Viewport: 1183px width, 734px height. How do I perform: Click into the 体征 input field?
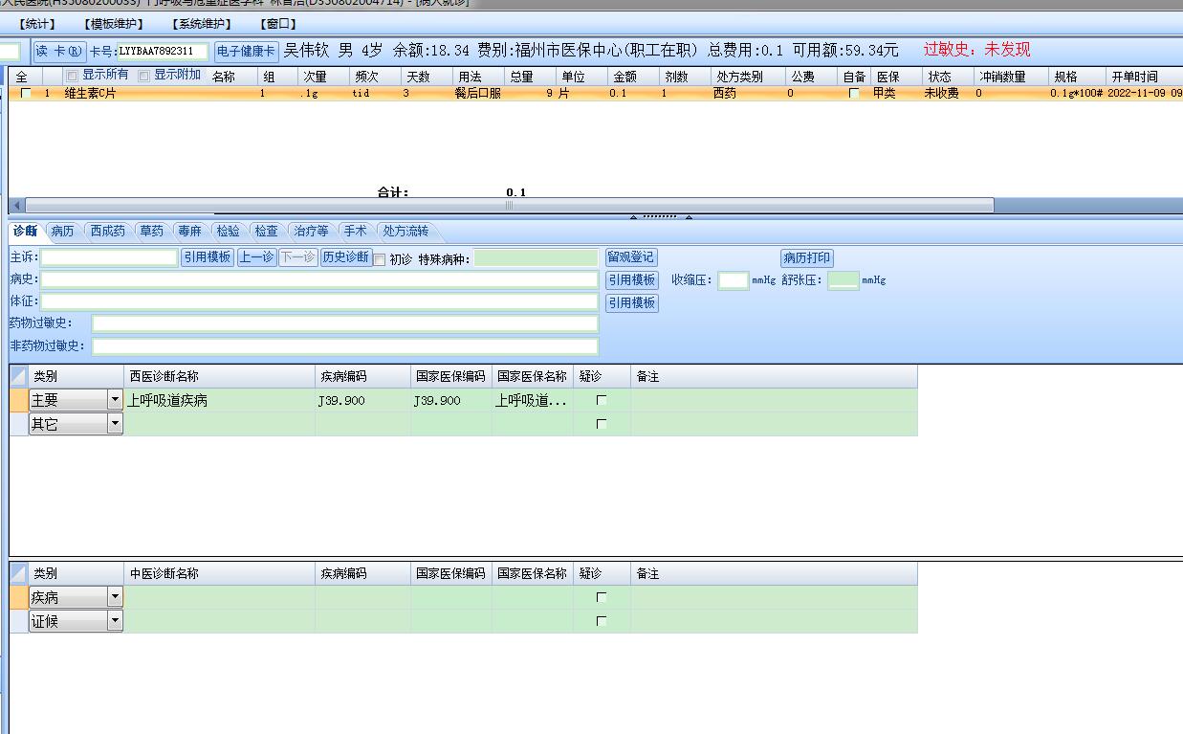pyautogui.click(x=319, y=301)
